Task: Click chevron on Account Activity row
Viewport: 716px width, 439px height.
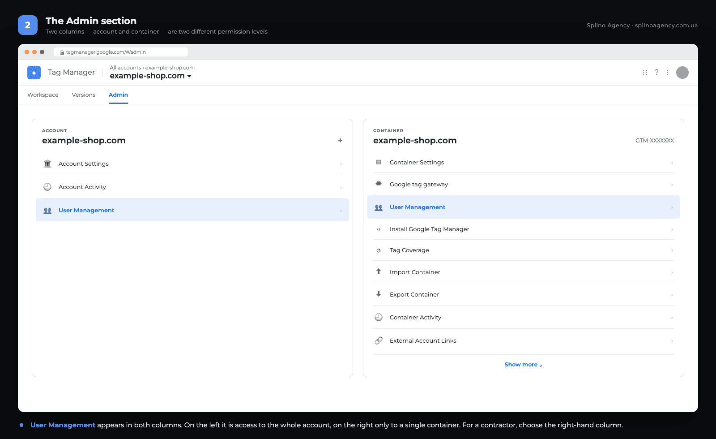Action: [x=341, y=187]
